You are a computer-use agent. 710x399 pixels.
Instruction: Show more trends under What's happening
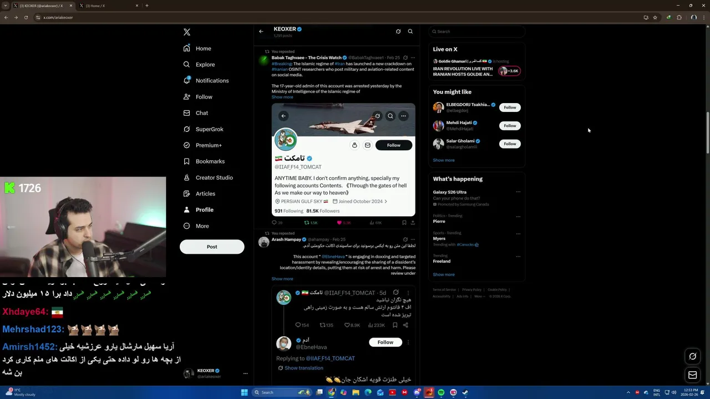pos(444,275)
